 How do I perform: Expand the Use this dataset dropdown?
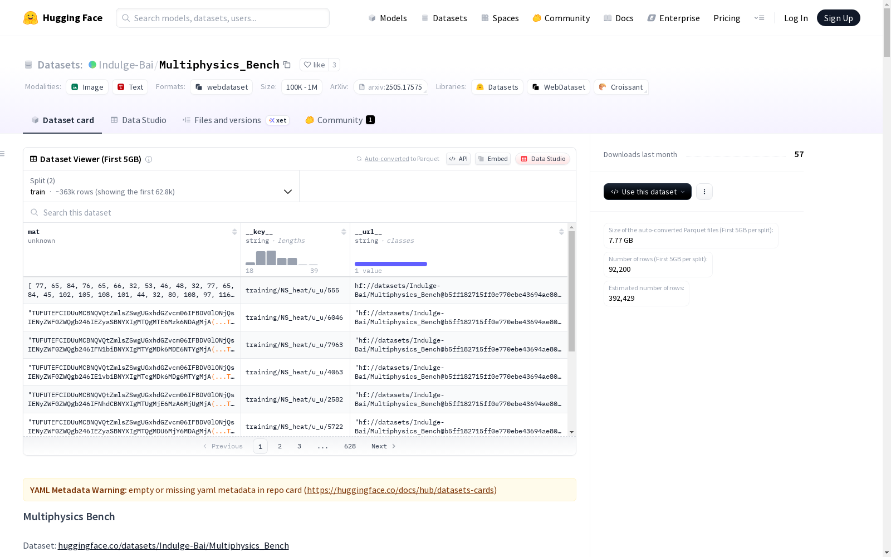648,192
